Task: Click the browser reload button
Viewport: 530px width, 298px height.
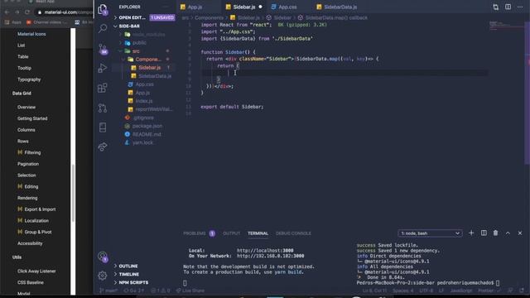Action: [27, 12]
